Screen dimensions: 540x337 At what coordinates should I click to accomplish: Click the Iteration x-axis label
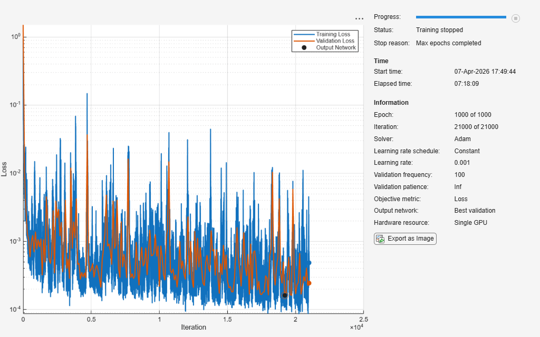click(194, 327)
